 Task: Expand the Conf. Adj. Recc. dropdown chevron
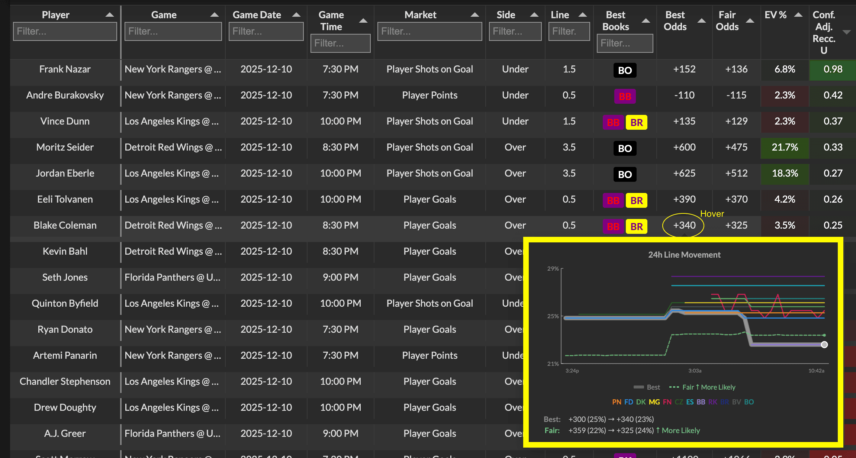pyautogui.click(x=847, y=32)
